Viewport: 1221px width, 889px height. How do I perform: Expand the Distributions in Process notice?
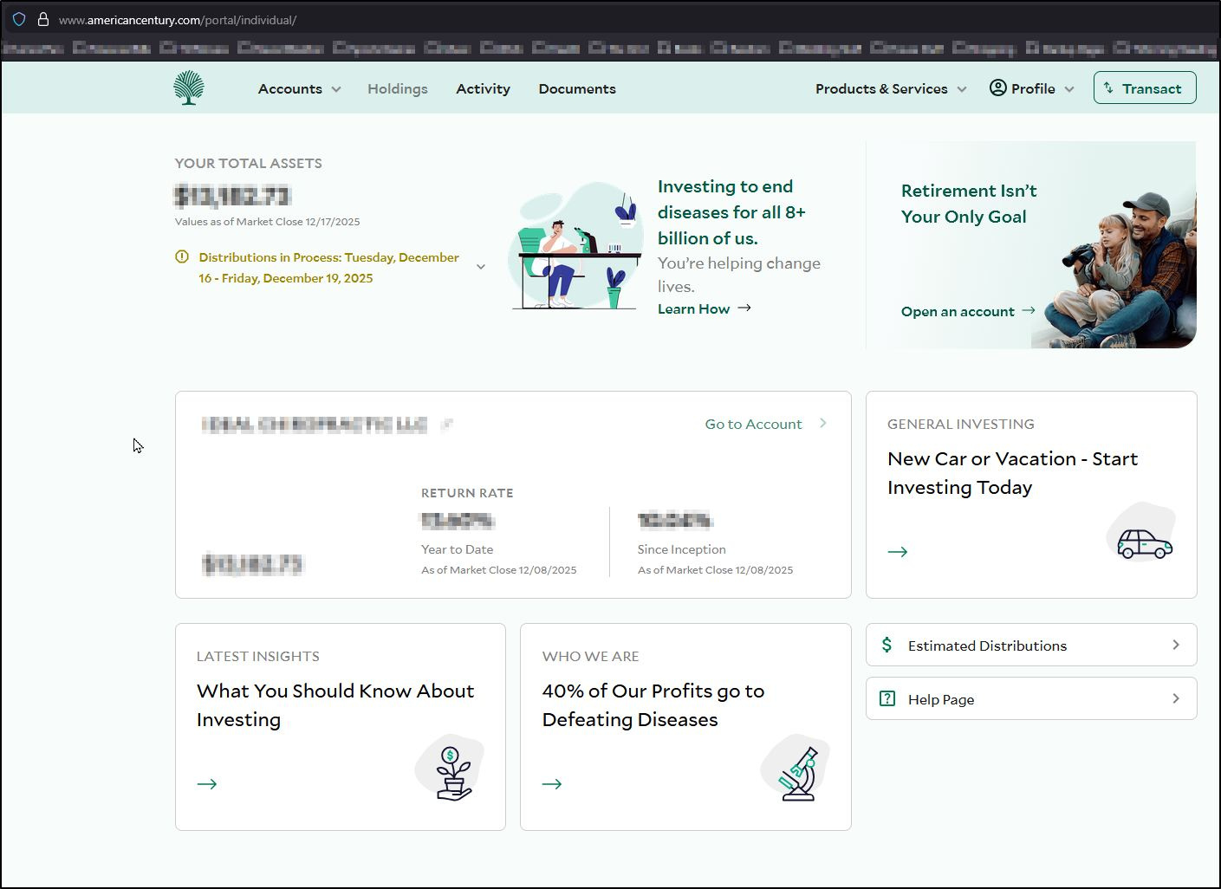481,267
